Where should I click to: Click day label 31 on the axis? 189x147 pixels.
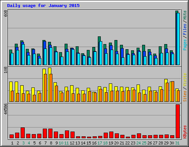point(177,143)
